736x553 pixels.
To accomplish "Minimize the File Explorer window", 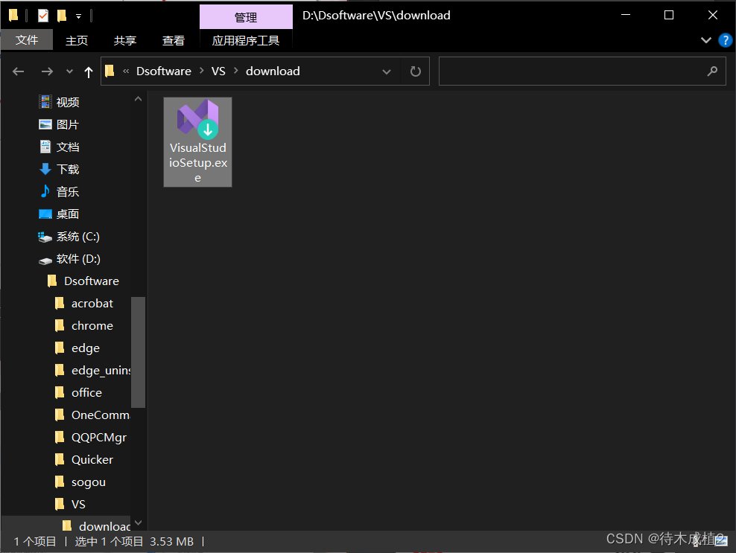I will (625, 15).
